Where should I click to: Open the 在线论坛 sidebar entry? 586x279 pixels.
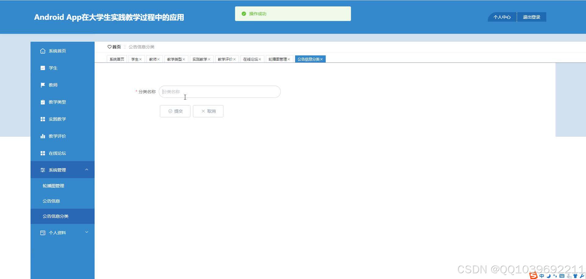click(x=57, y=153)
